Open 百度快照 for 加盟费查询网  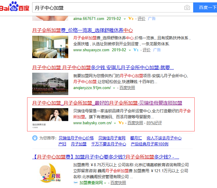118,183
